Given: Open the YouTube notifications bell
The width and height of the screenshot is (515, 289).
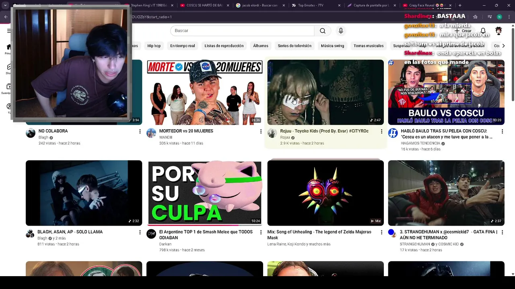Looking at the screenshot, I should 483,31.
